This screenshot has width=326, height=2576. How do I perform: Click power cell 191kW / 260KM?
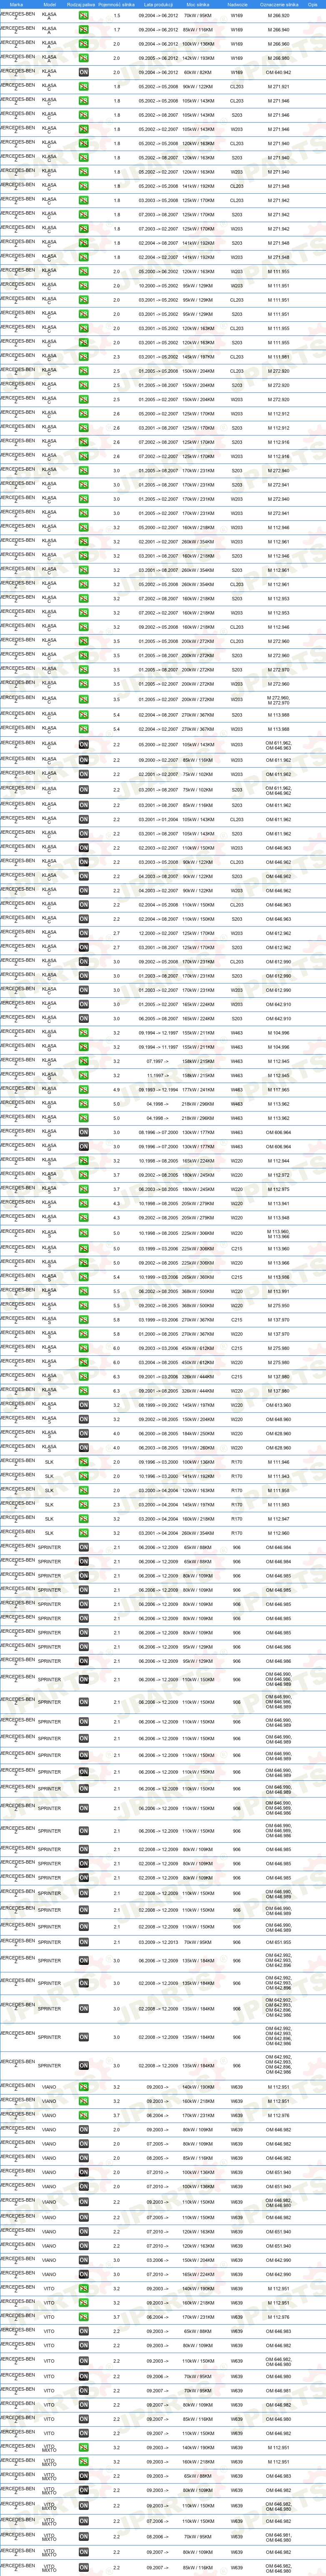198,1447
